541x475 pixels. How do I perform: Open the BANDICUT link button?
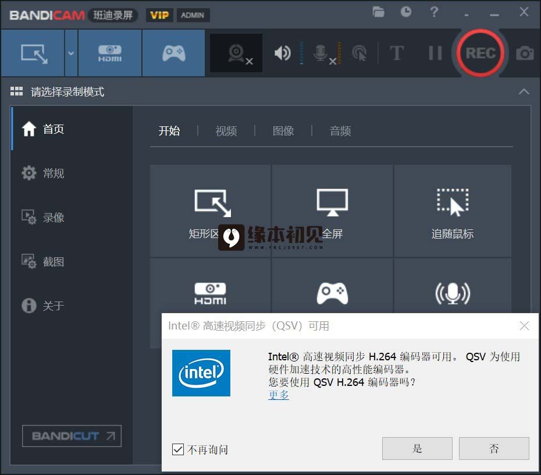pyautogui.click(x=72, y=436)
